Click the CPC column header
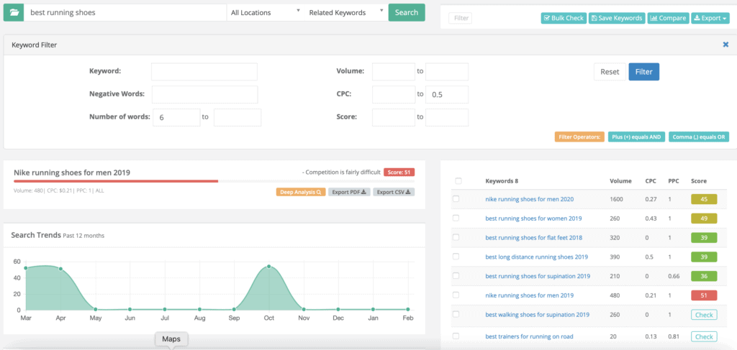This screenshot has height=350, width=737. click(x=651, y=181)
